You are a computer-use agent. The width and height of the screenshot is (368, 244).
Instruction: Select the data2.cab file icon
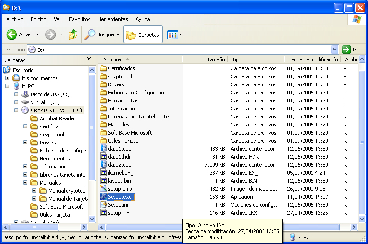(104, 165)
